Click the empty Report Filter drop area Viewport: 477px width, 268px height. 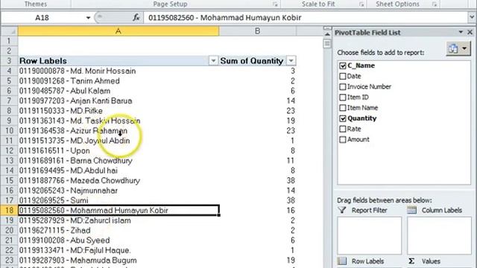(370, 235)
